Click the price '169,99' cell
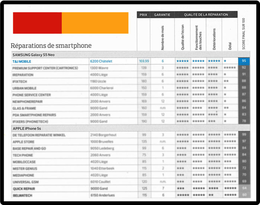Viewport: 260px width, 205px height. pyautogui.click(x=144, y=61)
